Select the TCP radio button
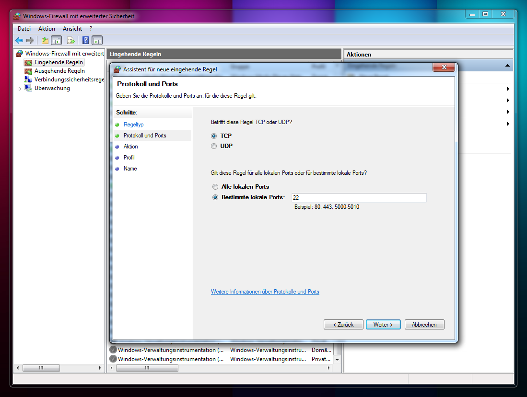 (214, 136)
